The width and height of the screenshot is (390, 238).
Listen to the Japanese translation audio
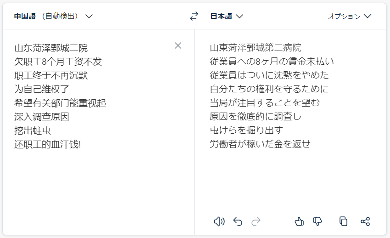tap(219, 221)
